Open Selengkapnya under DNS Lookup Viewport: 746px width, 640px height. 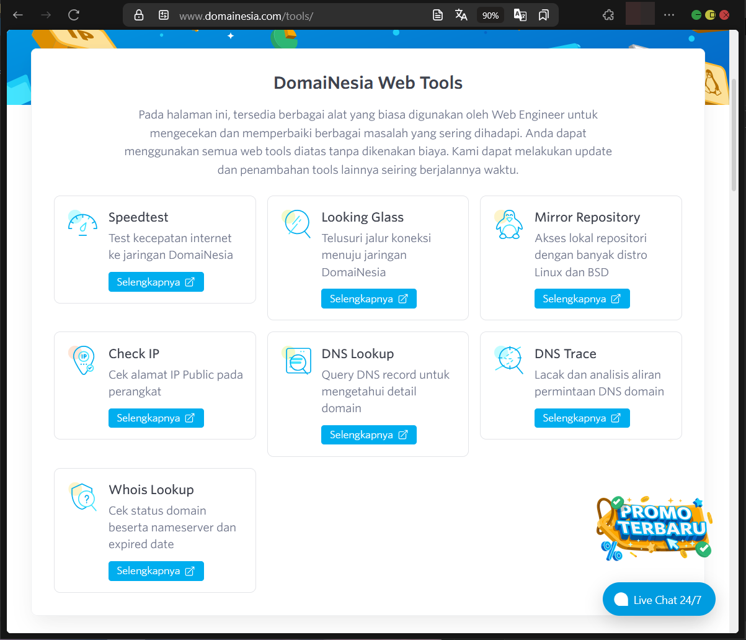pos(369,435)
